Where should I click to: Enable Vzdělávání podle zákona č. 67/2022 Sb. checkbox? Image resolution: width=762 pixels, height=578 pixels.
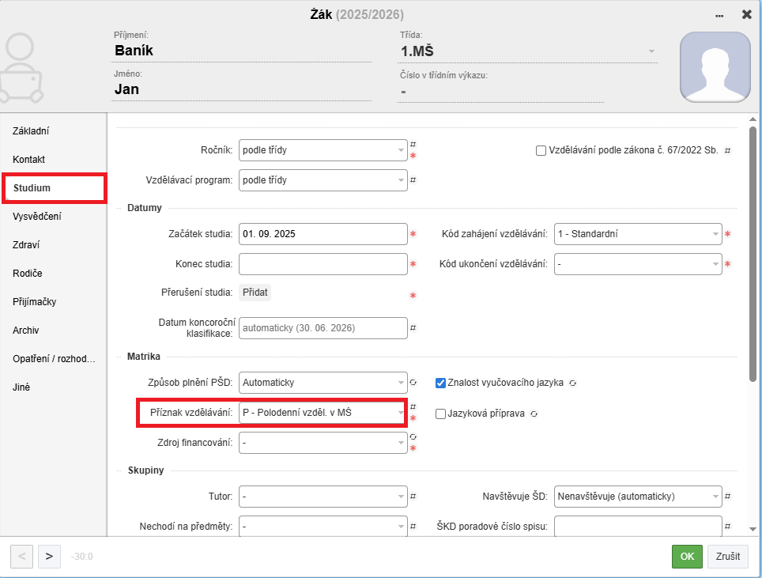(541, 150)
